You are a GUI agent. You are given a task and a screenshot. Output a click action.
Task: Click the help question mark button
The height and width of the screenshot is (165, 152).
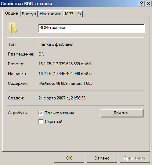[142, 4]
